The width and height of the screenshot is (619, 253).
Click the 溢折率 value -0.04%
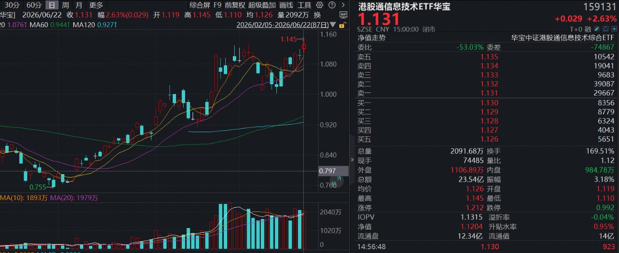pyautogui.click(x=603, y=217)
